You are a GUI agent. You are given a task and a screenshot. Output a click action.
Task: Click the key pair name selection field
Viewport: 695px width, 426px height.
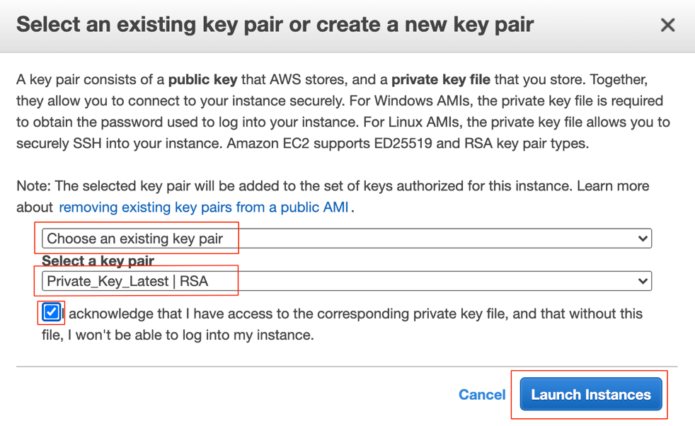click(x=283, y=281)
